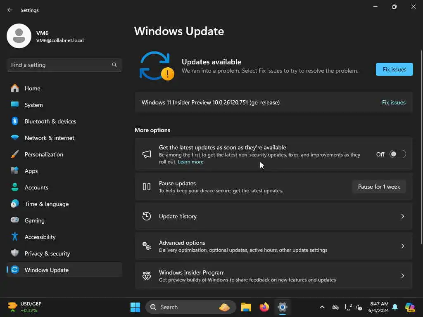Click the Apps icon in sidebar
The image size is (423, 317).
(15, 170)
